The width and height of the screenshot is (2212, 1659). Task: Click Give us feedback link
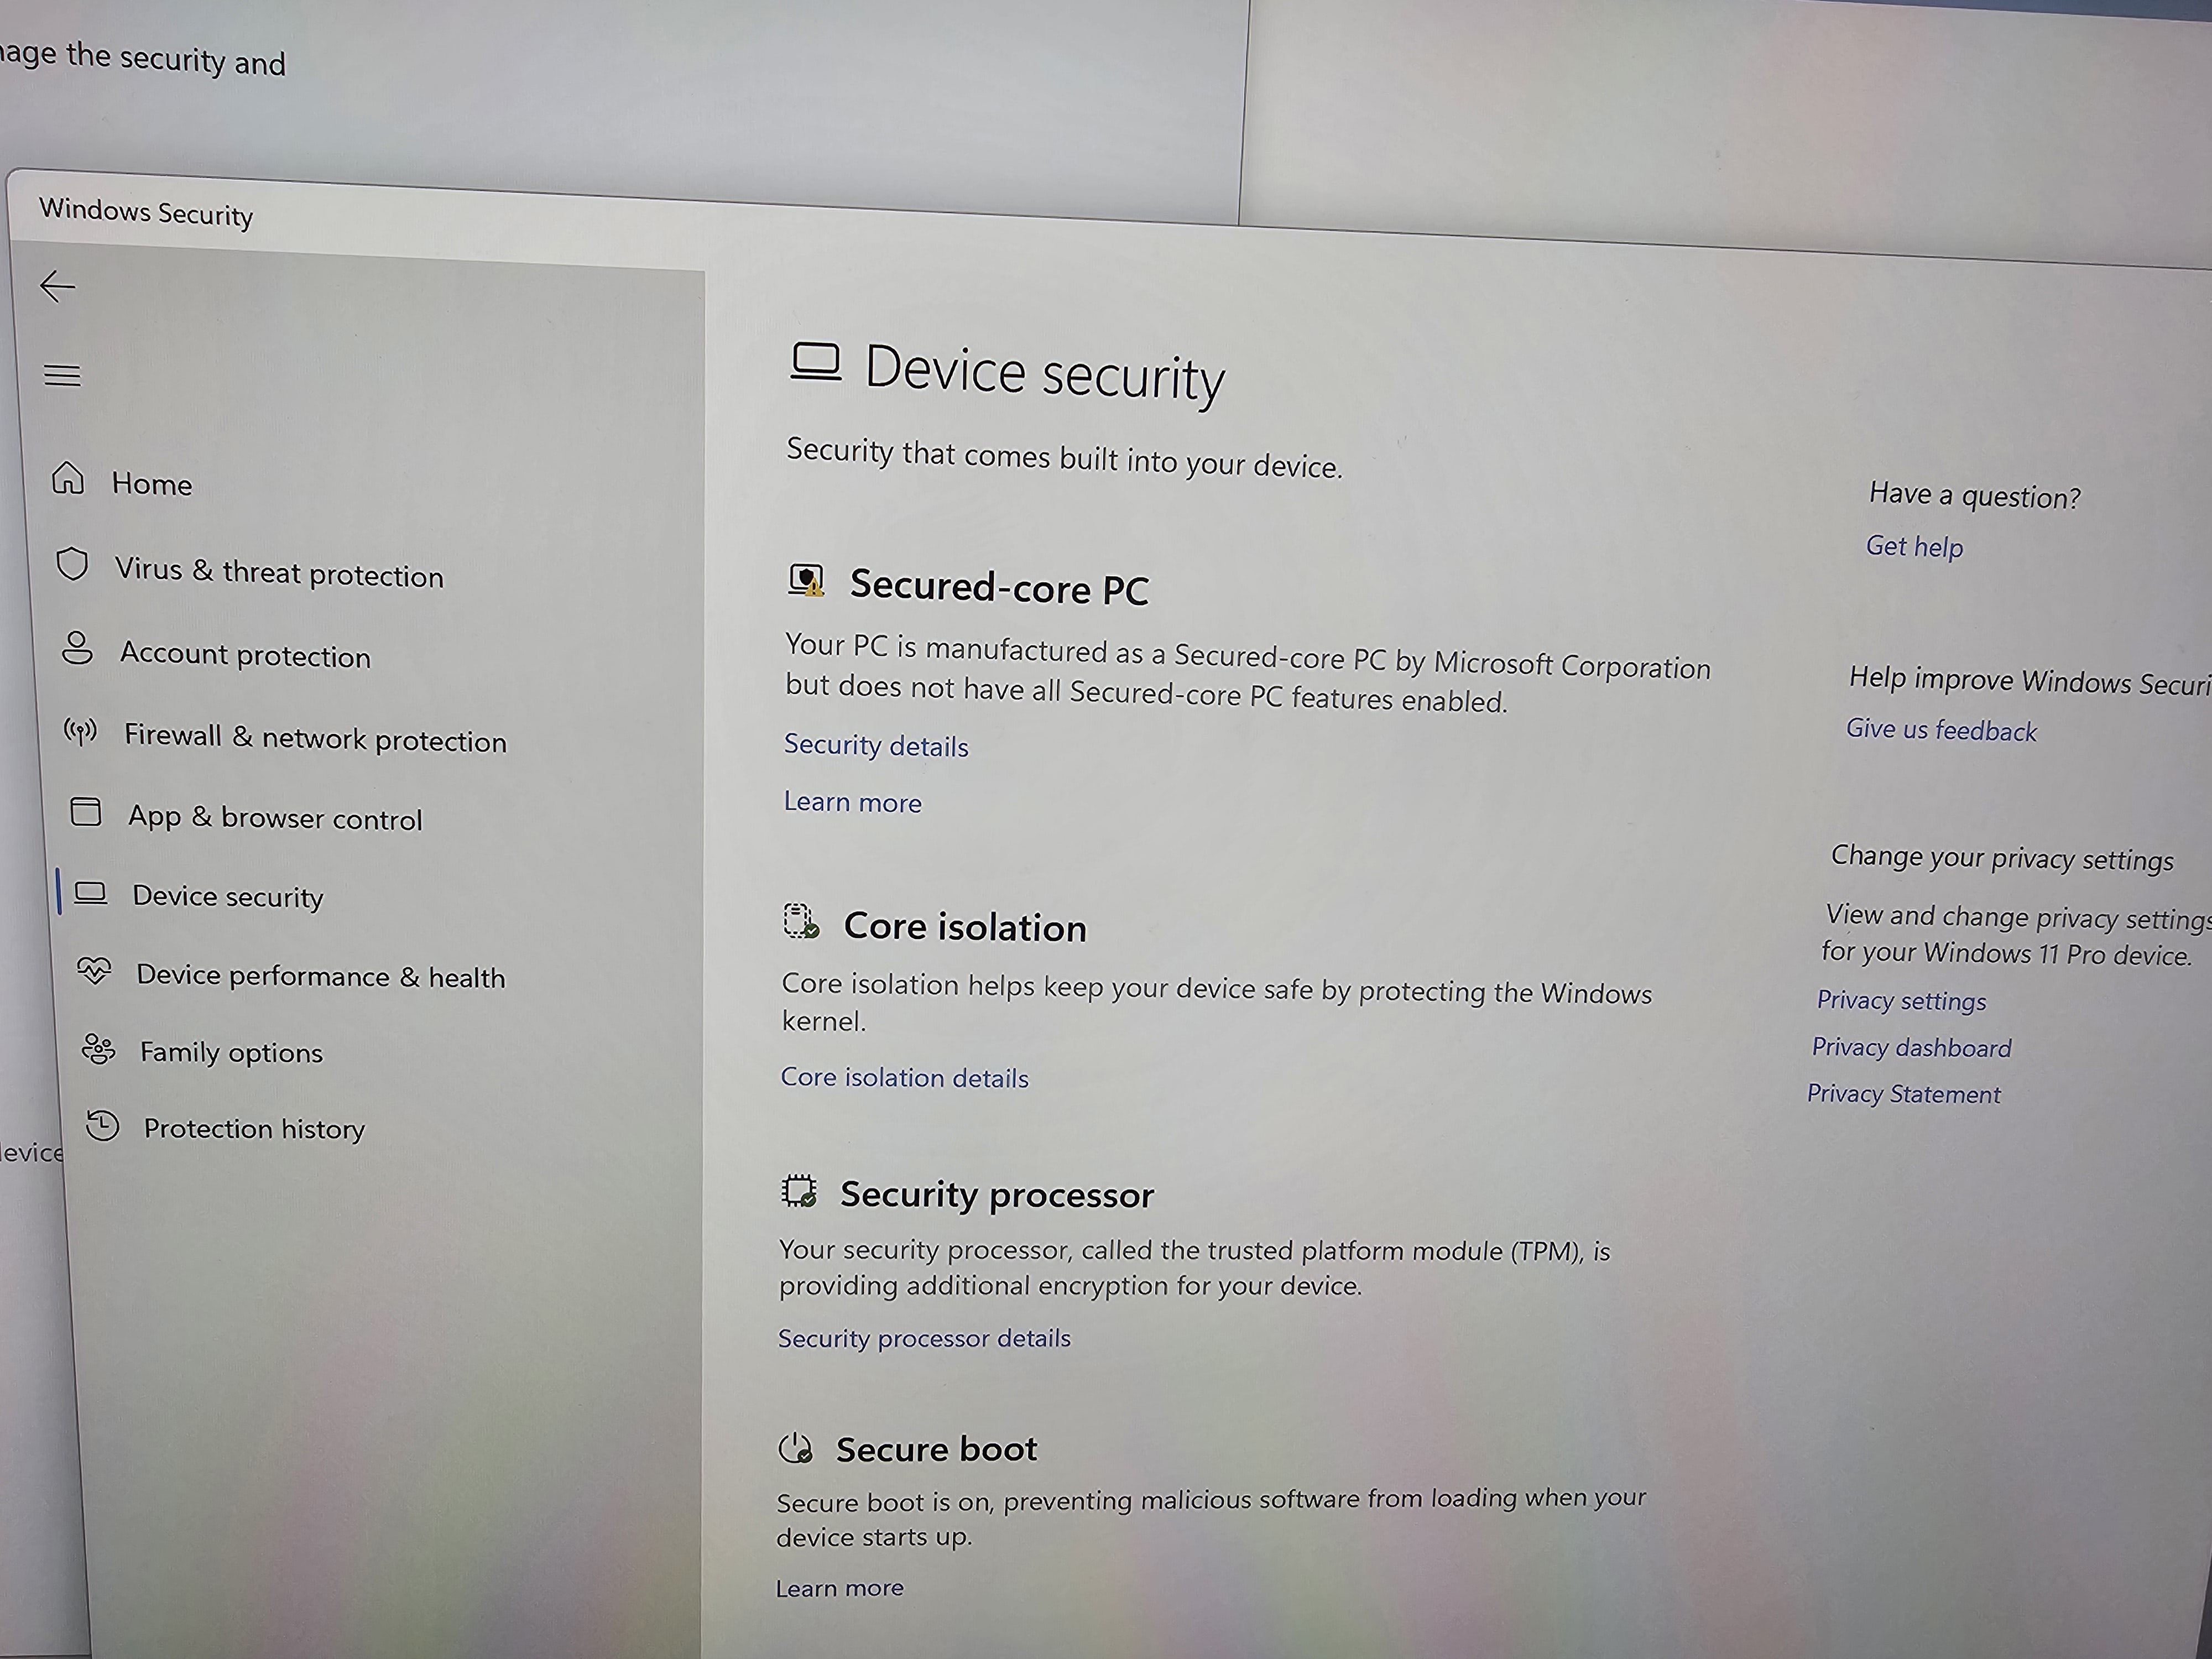(x=1940, y=730)
